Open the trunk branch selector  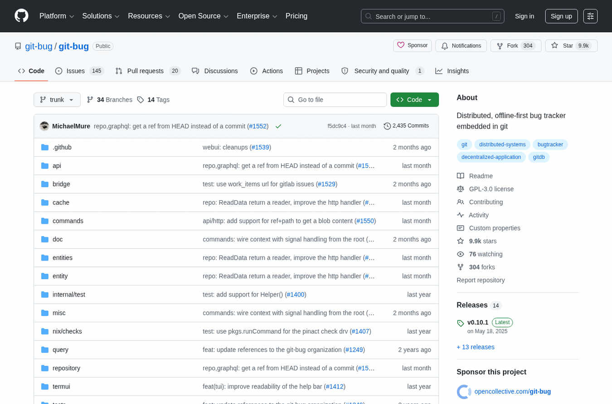point(57,100)
